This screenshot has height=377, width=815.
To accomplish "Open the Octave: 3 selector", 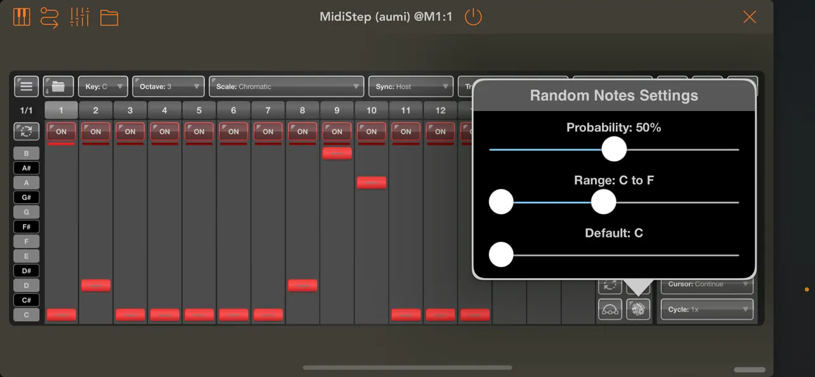I will (x=168, y=86).
